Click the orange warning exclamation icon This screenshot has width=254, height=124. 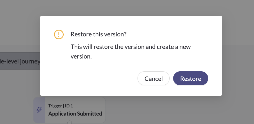tap(59, 35)
